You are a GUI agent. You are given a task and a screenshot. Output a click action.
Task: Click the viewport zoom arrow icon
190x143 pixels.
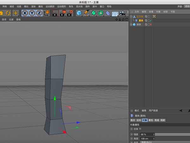(x=120, y=20)
